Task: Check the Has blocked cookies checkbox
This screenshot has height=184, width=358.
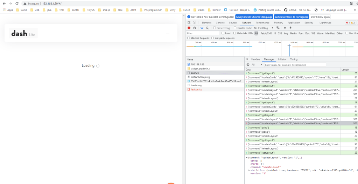Action: click(347, 33)
